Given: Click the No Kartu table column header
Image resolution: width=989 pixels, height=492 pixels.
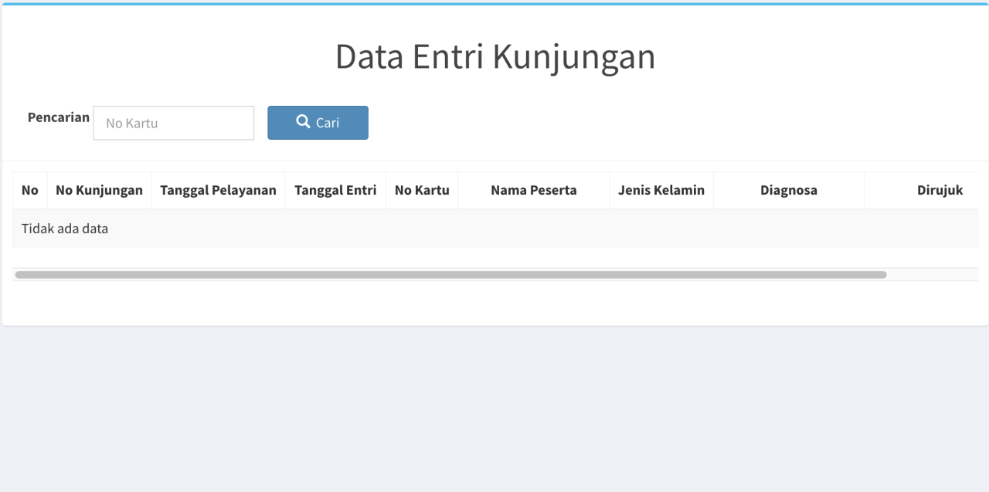Looking at the screenshot, I should [422, 190].
